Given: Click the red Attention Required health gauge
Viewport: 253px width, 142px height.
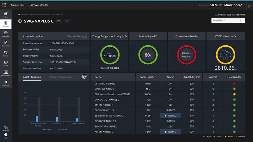Looking at the screenshot, I should (187, 55).
